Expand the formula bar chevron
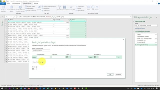 click(x=130, y=17)
